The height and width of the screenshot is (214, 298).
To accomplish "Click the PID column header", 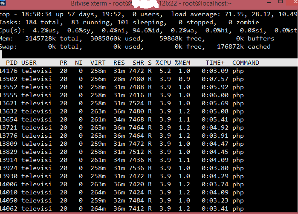I will (x=12, y=63).
